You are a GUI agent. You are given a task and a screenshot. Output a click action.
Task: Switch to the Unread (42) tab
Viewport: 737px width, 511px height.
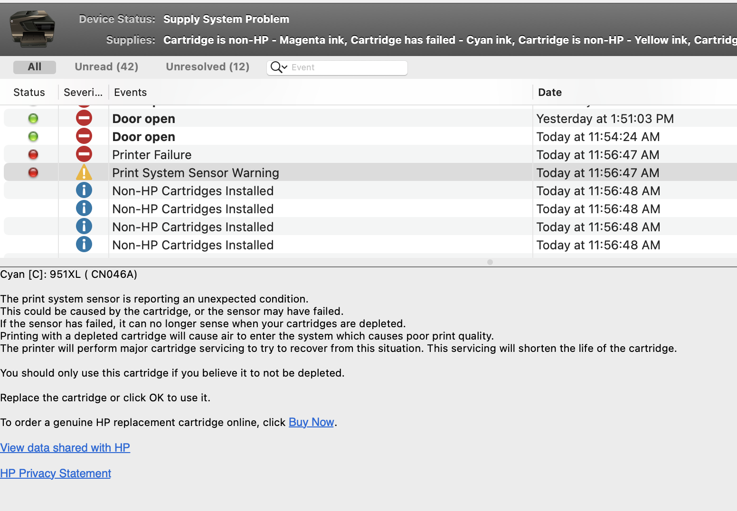(x=106, y=66)
